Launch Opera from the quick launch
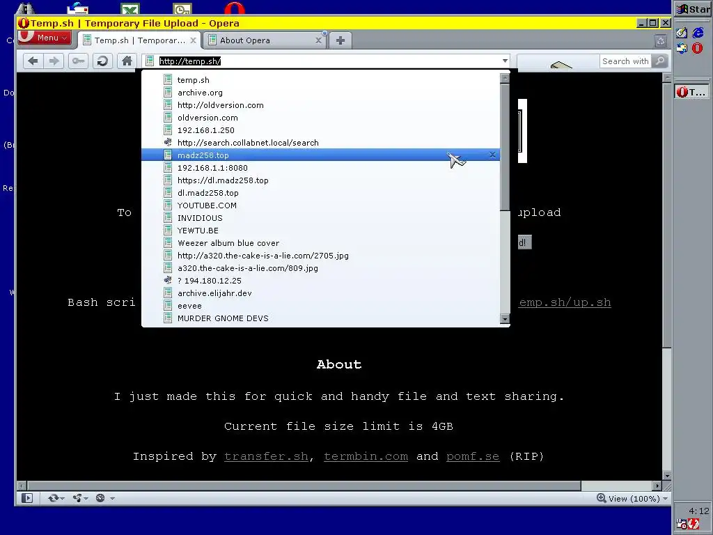Image resolution: width=713 pixels, height=535 pixels. click(697, 48)
